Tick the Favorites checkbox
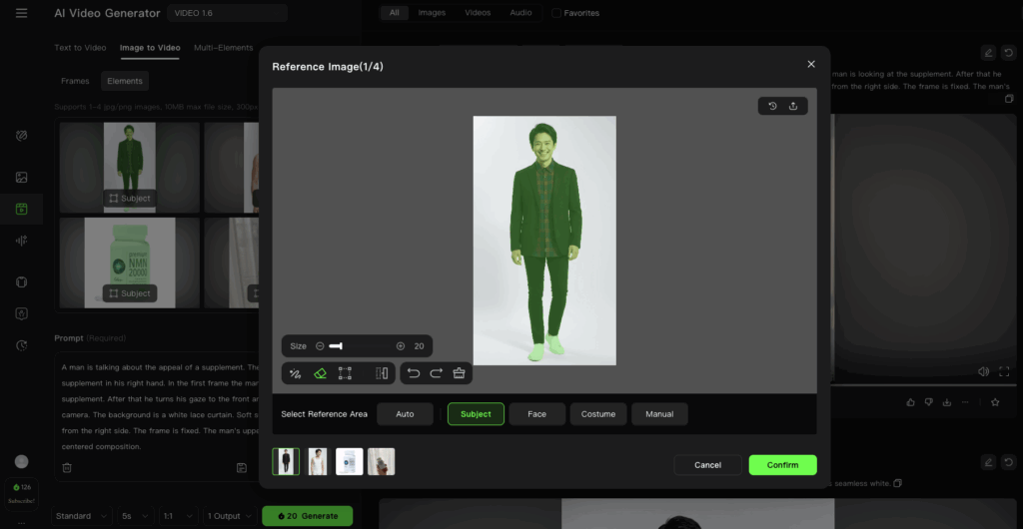 pos(556,13)
